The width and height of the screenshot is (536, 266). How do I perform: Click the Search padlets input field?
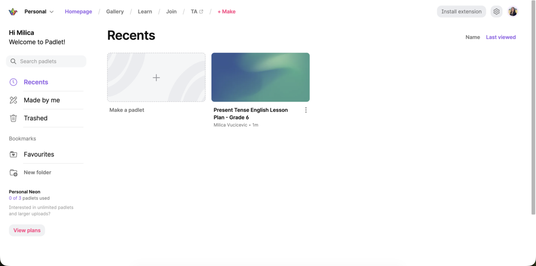click(x=46, y=61)
